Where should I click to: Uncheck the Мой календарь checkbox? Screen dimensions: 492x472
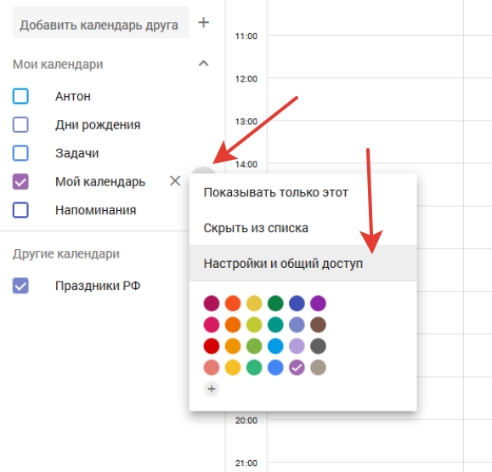20,182
